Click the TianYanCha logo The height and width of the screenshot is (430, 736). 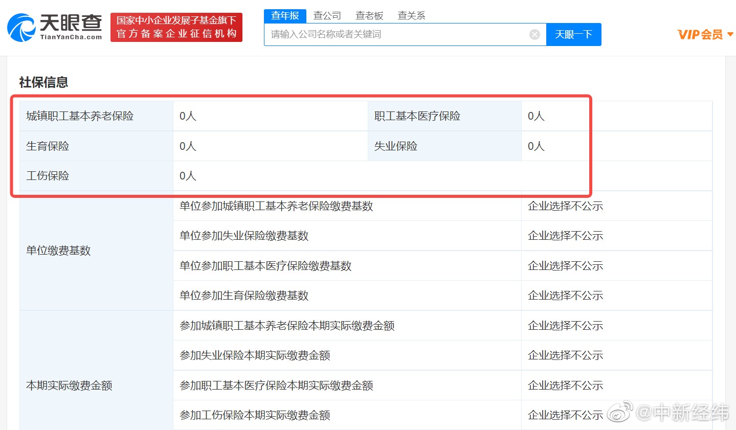click(x=55, y=27)
